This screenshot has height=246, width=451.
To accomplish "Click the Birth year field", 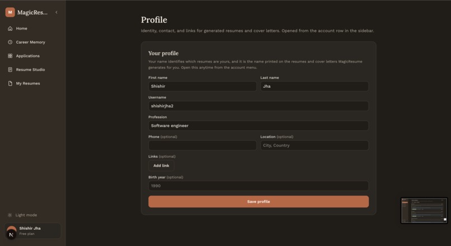I will coord(259,186).
